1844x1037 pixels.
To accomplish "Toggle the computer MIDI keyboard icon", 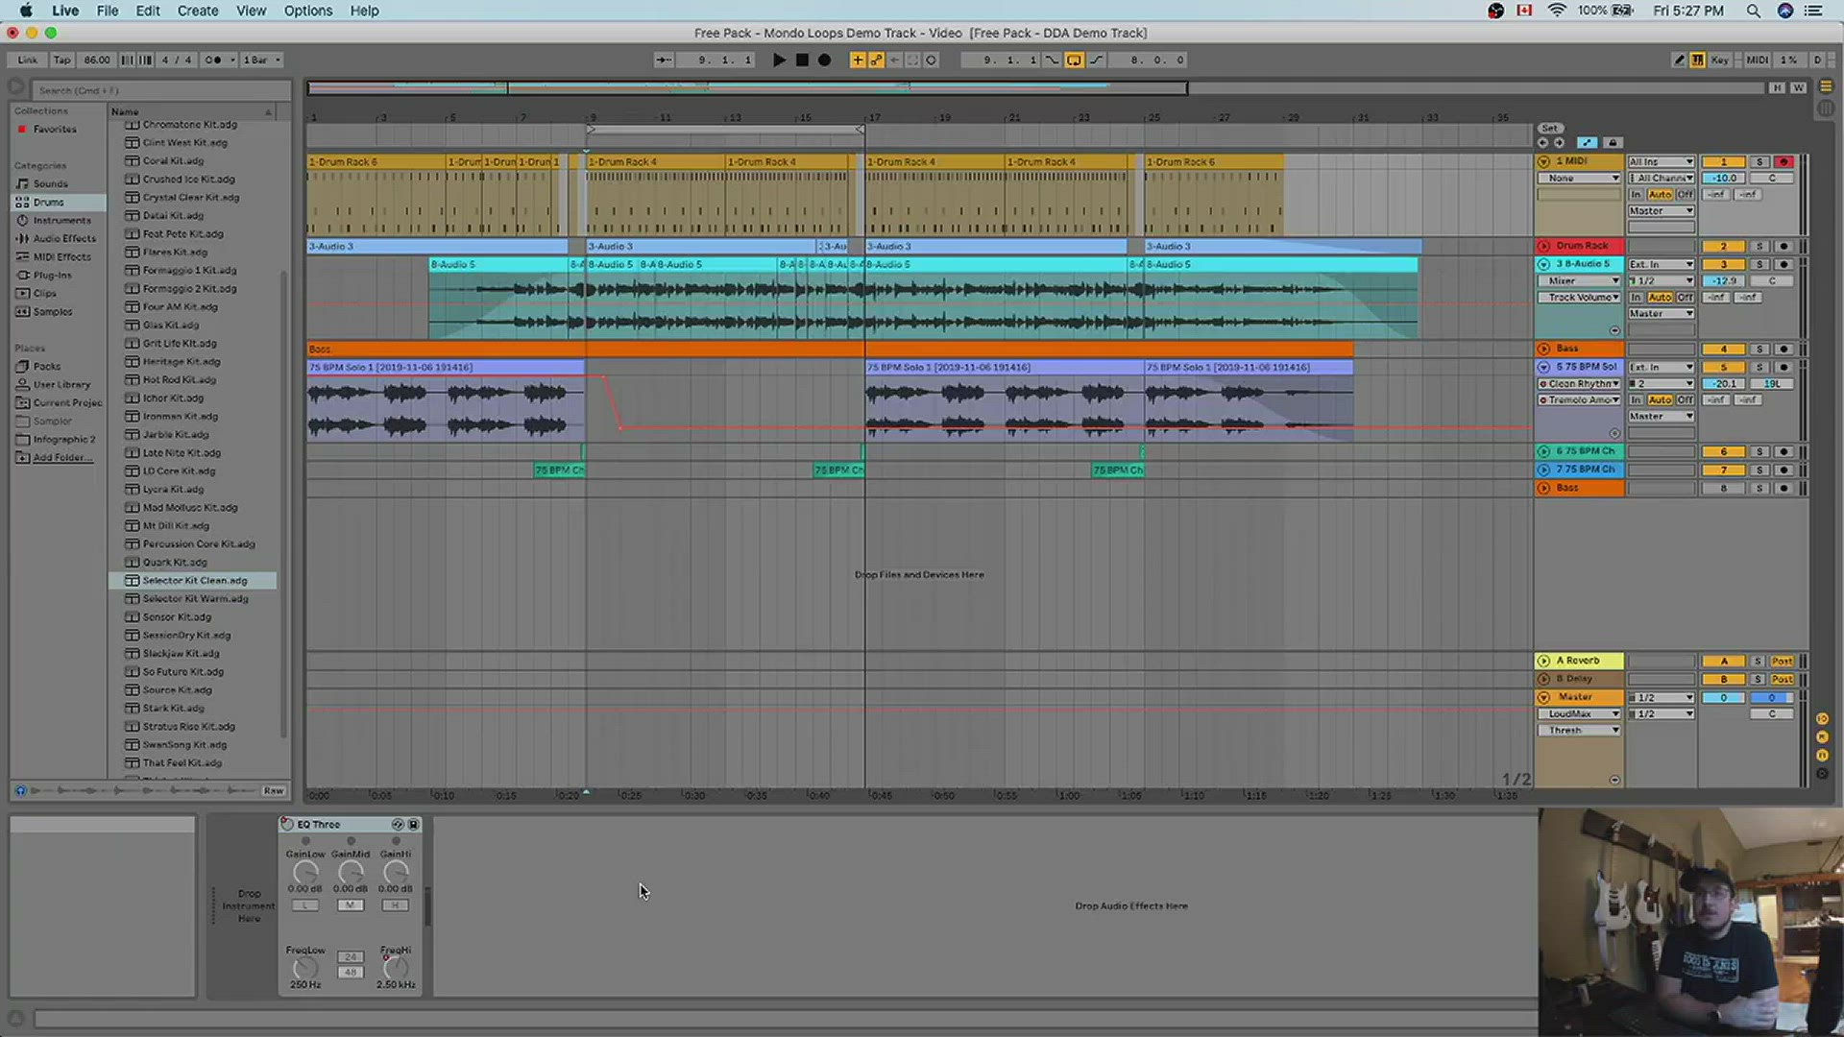I will [1698, 60].
